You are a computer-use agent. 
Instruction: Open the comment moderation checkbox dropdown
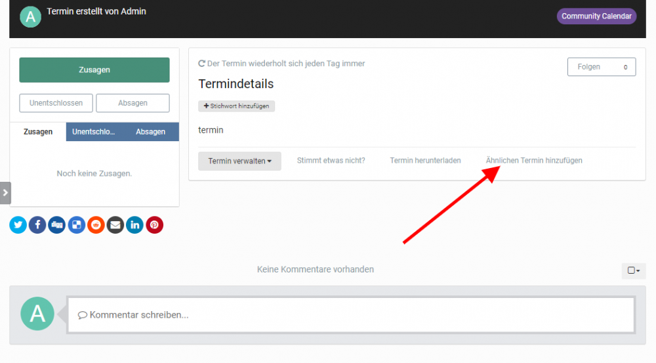click(633, 270)
